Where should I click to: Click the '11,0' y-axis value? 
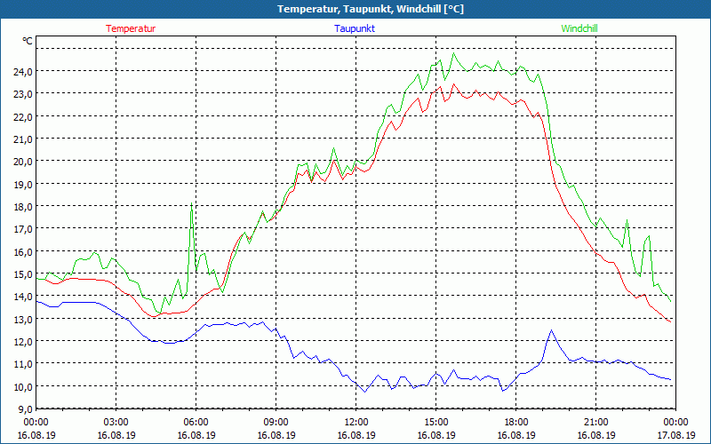tap(23, 364)
